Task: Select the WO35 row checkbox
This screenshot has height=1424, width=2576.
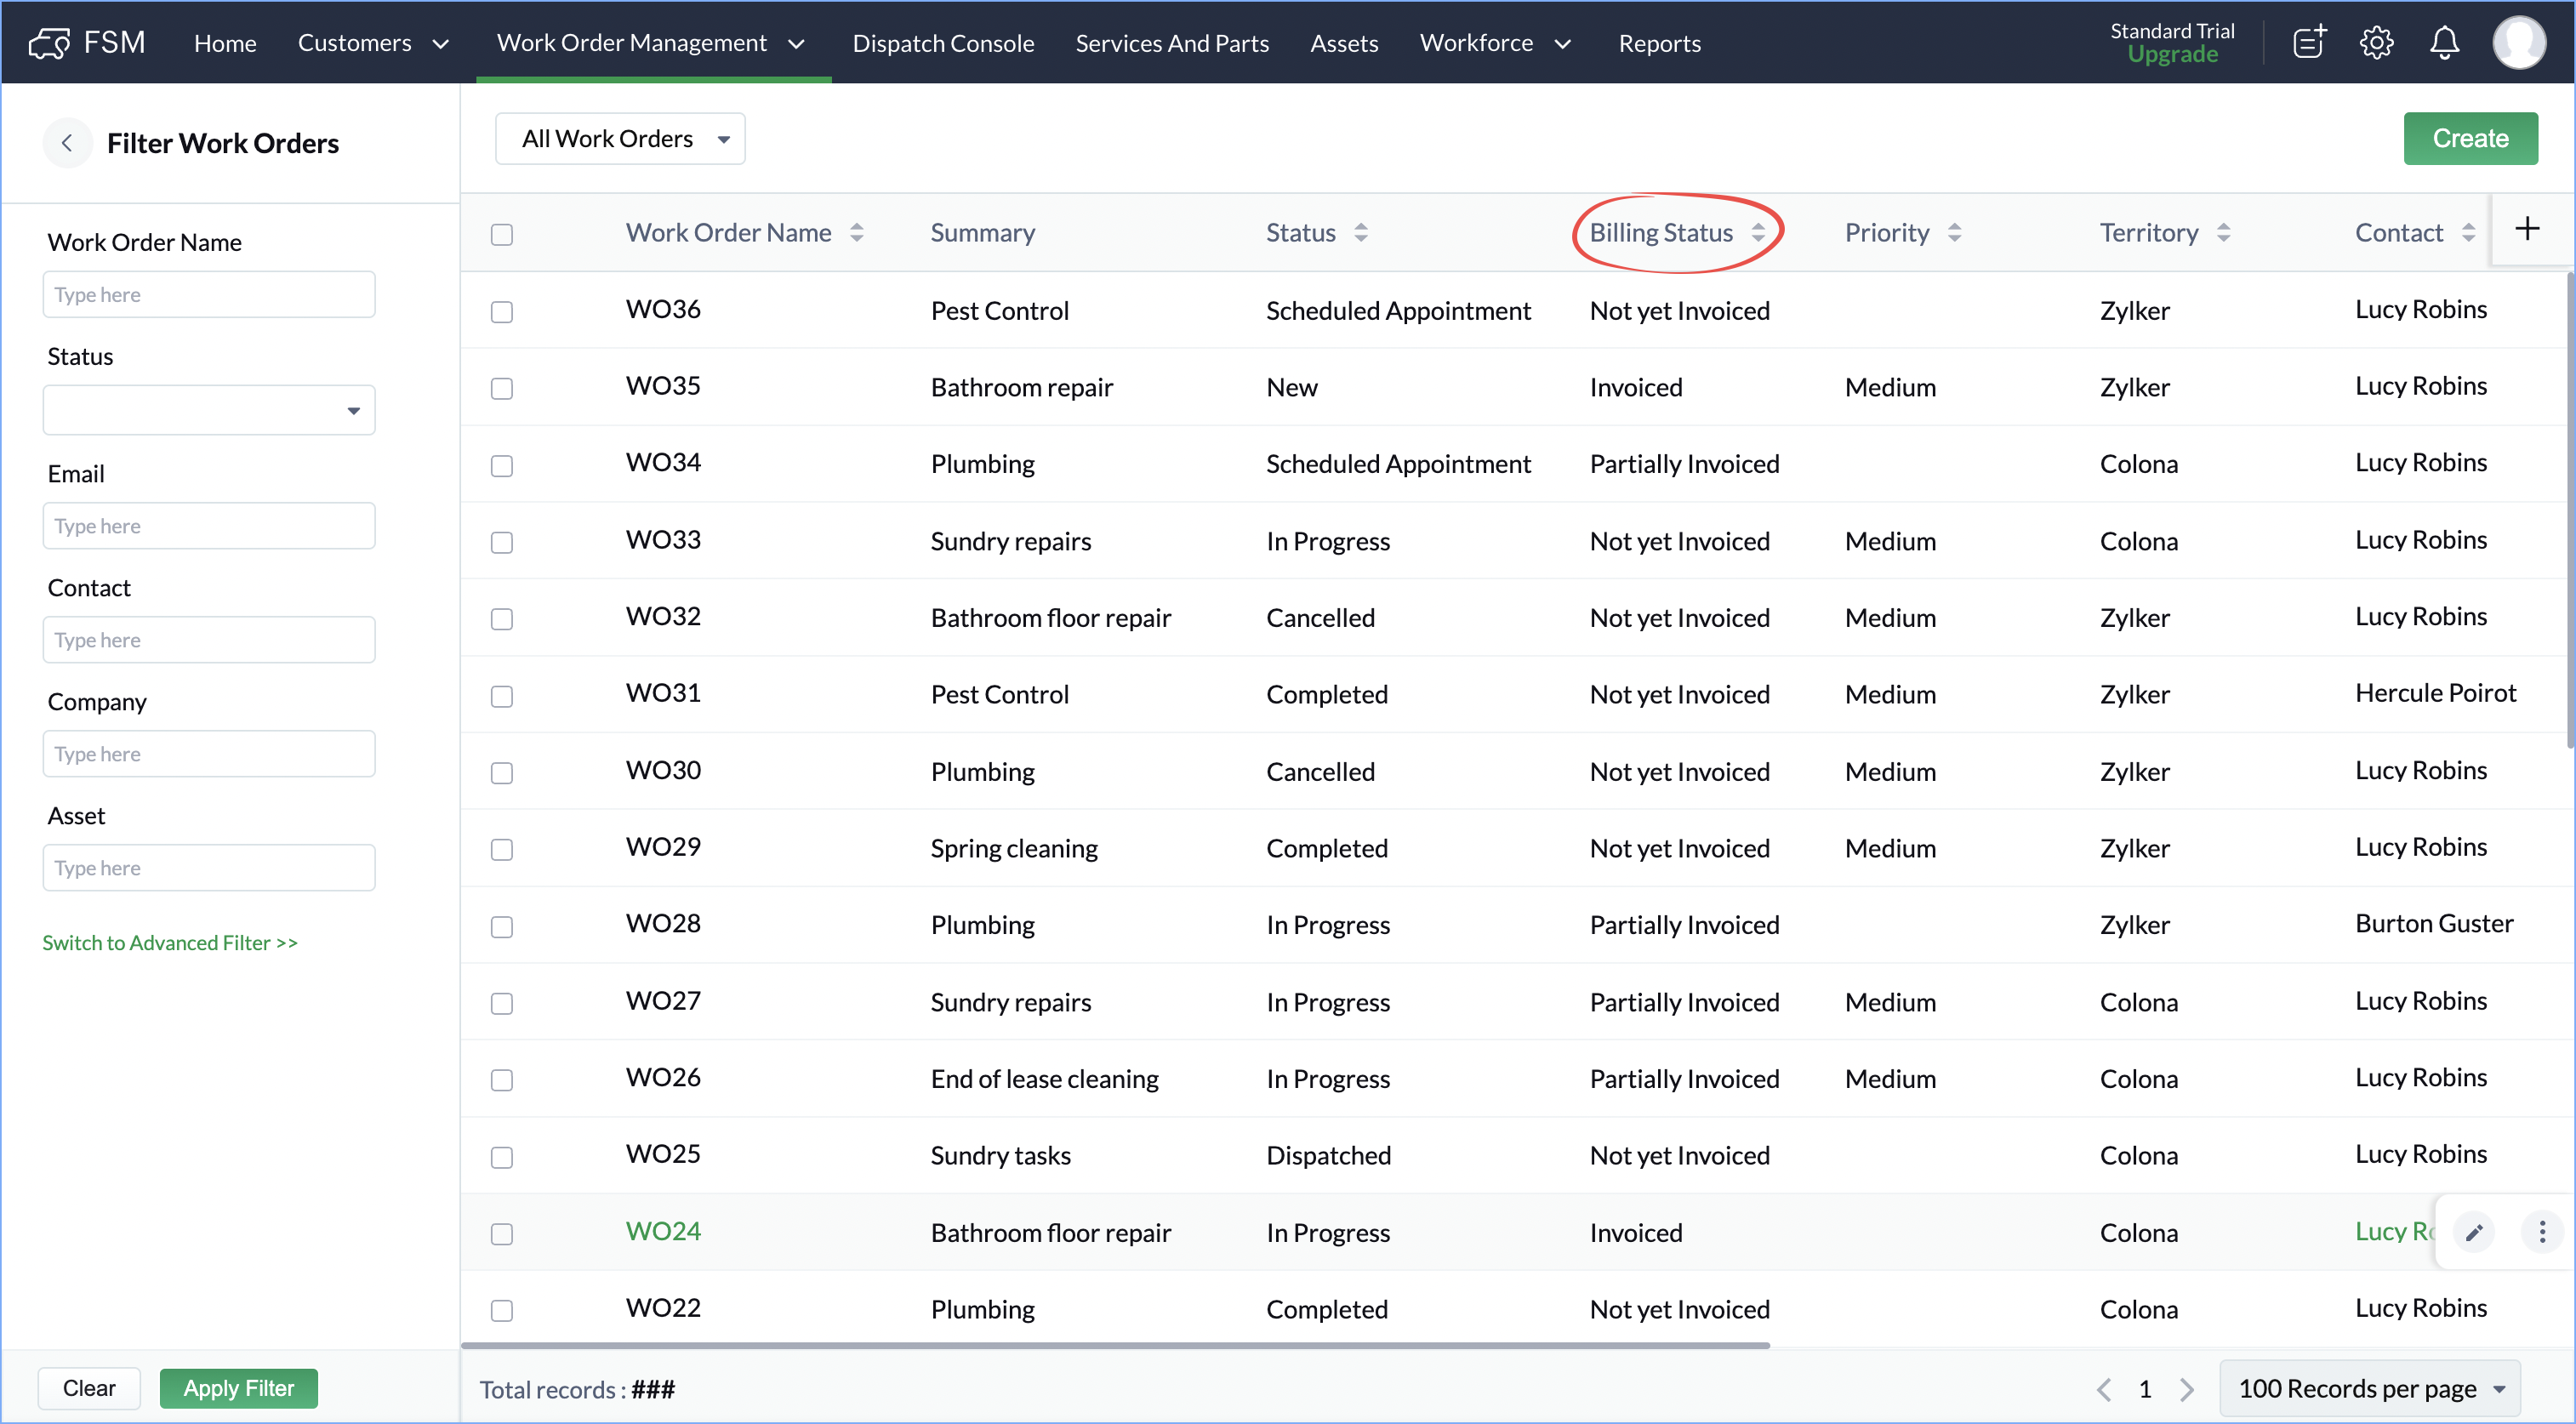Action: (502, 388)
